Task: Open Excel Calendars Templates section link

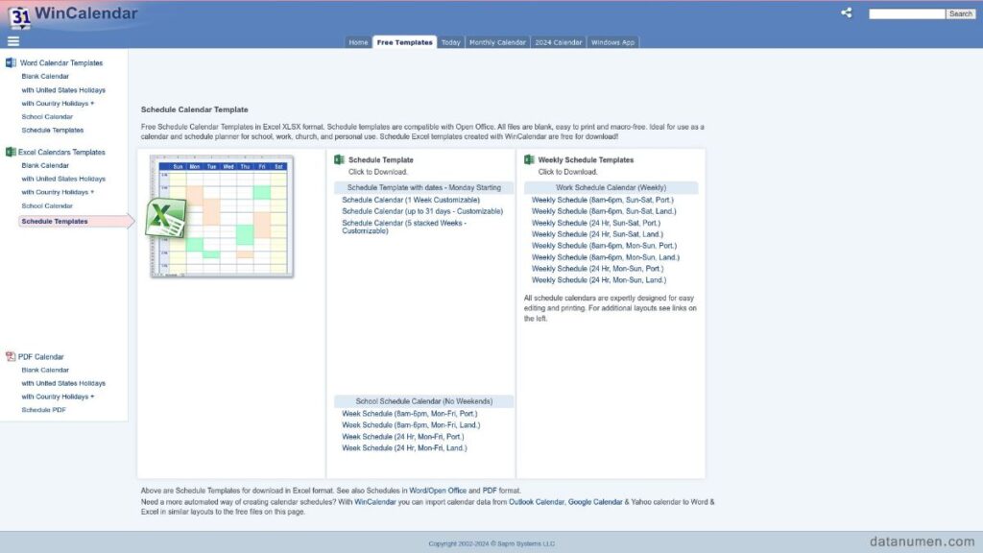Action: [61, 152]
